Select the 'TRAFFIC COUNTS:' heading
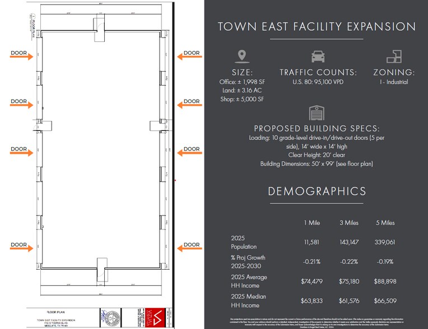This screenshot has width=428, height=329. pyautogui.click(x=318, y=72)
